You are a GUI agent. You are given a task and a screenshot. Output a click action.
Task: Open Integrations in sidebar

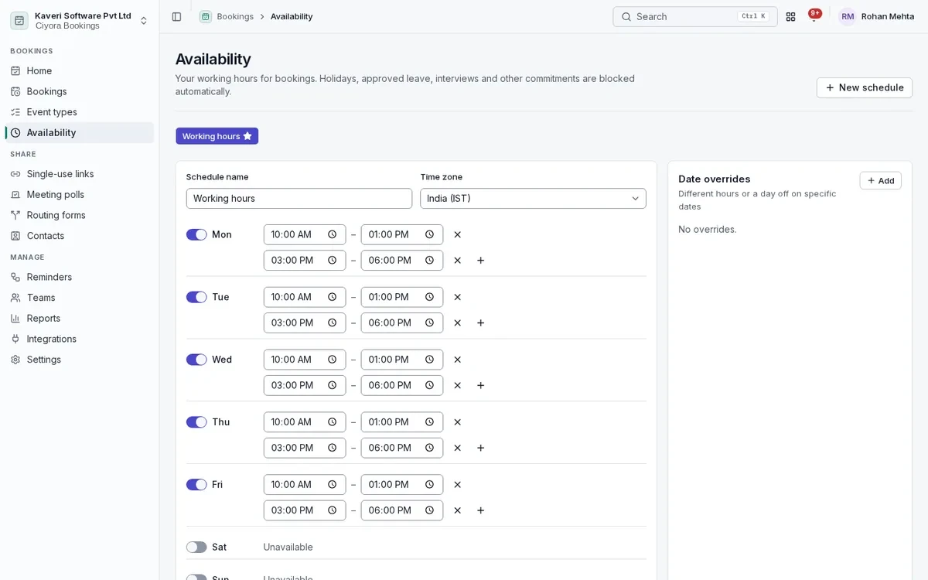coord(79,339)
